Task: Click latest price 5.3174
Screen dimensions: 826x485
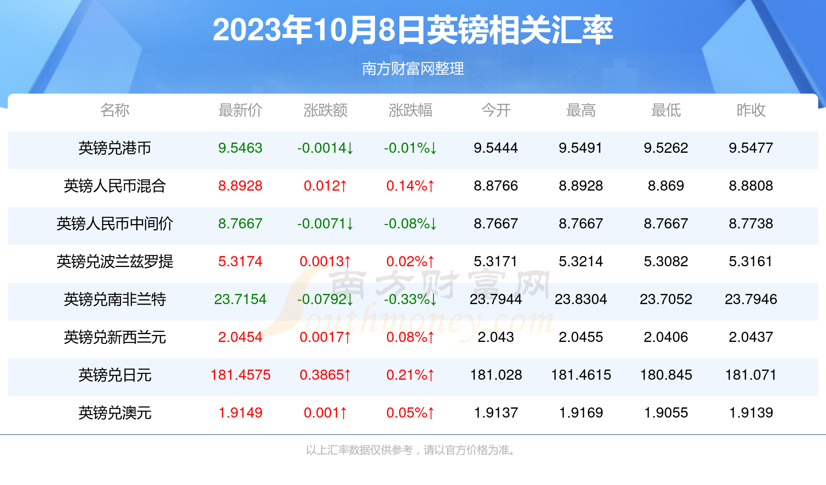Action: click(x=240, y=261)
